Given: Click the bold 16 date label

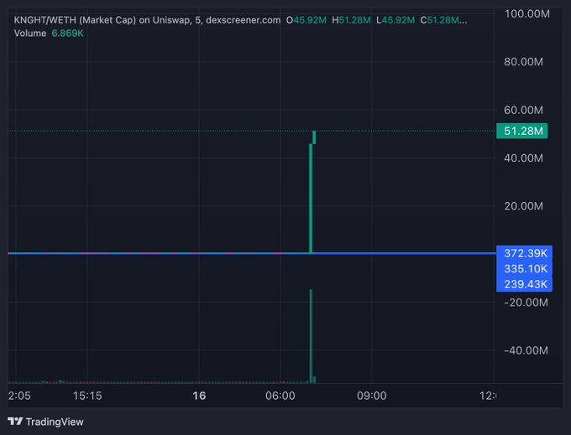Looking at the screenshot, I should [199, 396].
